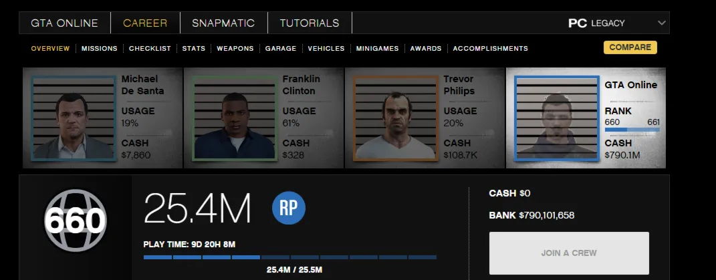Click the globe rank 660 icon
716x280 pixels.
pos(76,220)
